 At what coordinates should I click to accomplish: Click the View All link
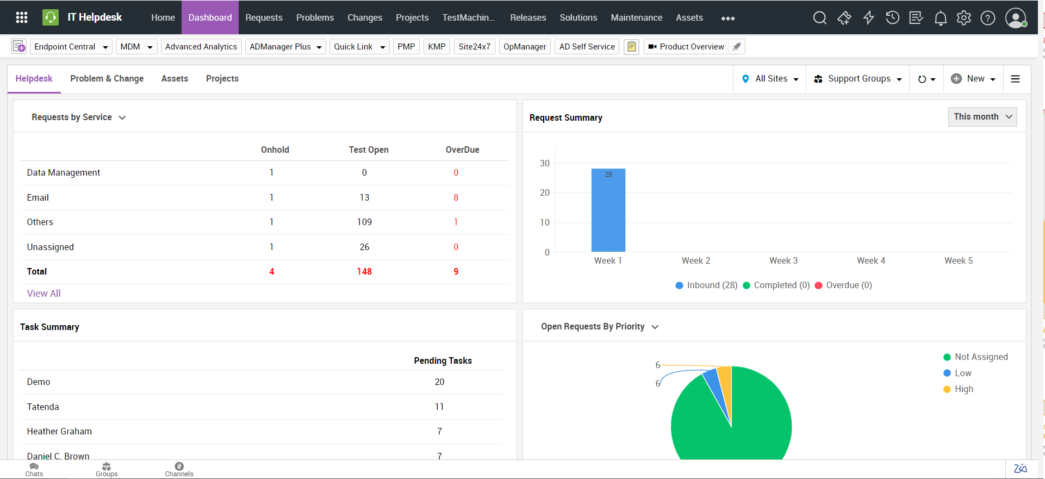[43, 294]
